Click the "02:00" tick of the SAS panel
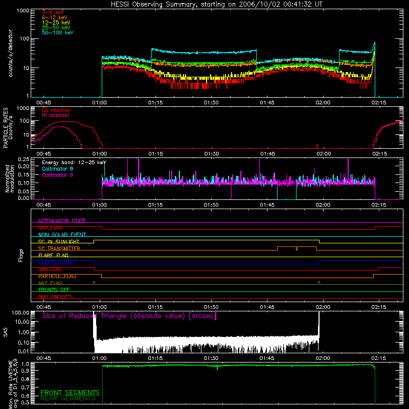 pyautogui.click(x=323, y=358)
